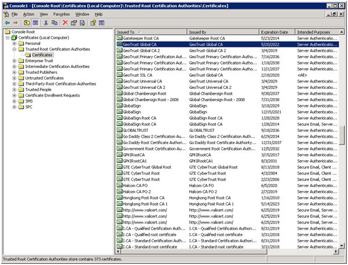Select the I.CA - Qualified root certificate row
The width and height of the screenshot is (348, 265).
[x=227, y=234]
